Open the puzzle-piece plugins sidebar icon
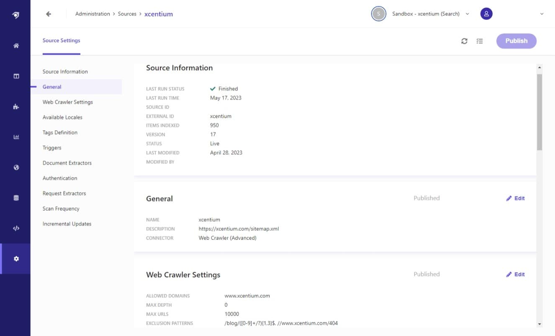The height and width of the screenshot is (336, 555). (x=16, y=107)
